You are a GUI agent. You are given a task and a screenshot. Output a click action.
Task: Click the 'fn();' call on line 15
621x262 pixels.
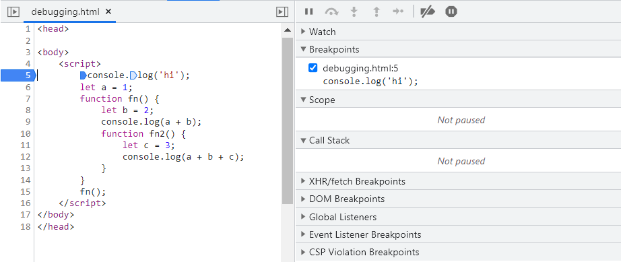pos(93,192)
